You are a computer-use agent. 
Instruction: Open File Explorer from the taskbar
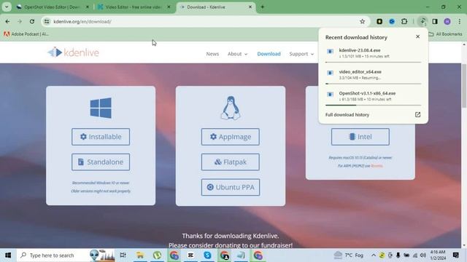click(140, 255)
